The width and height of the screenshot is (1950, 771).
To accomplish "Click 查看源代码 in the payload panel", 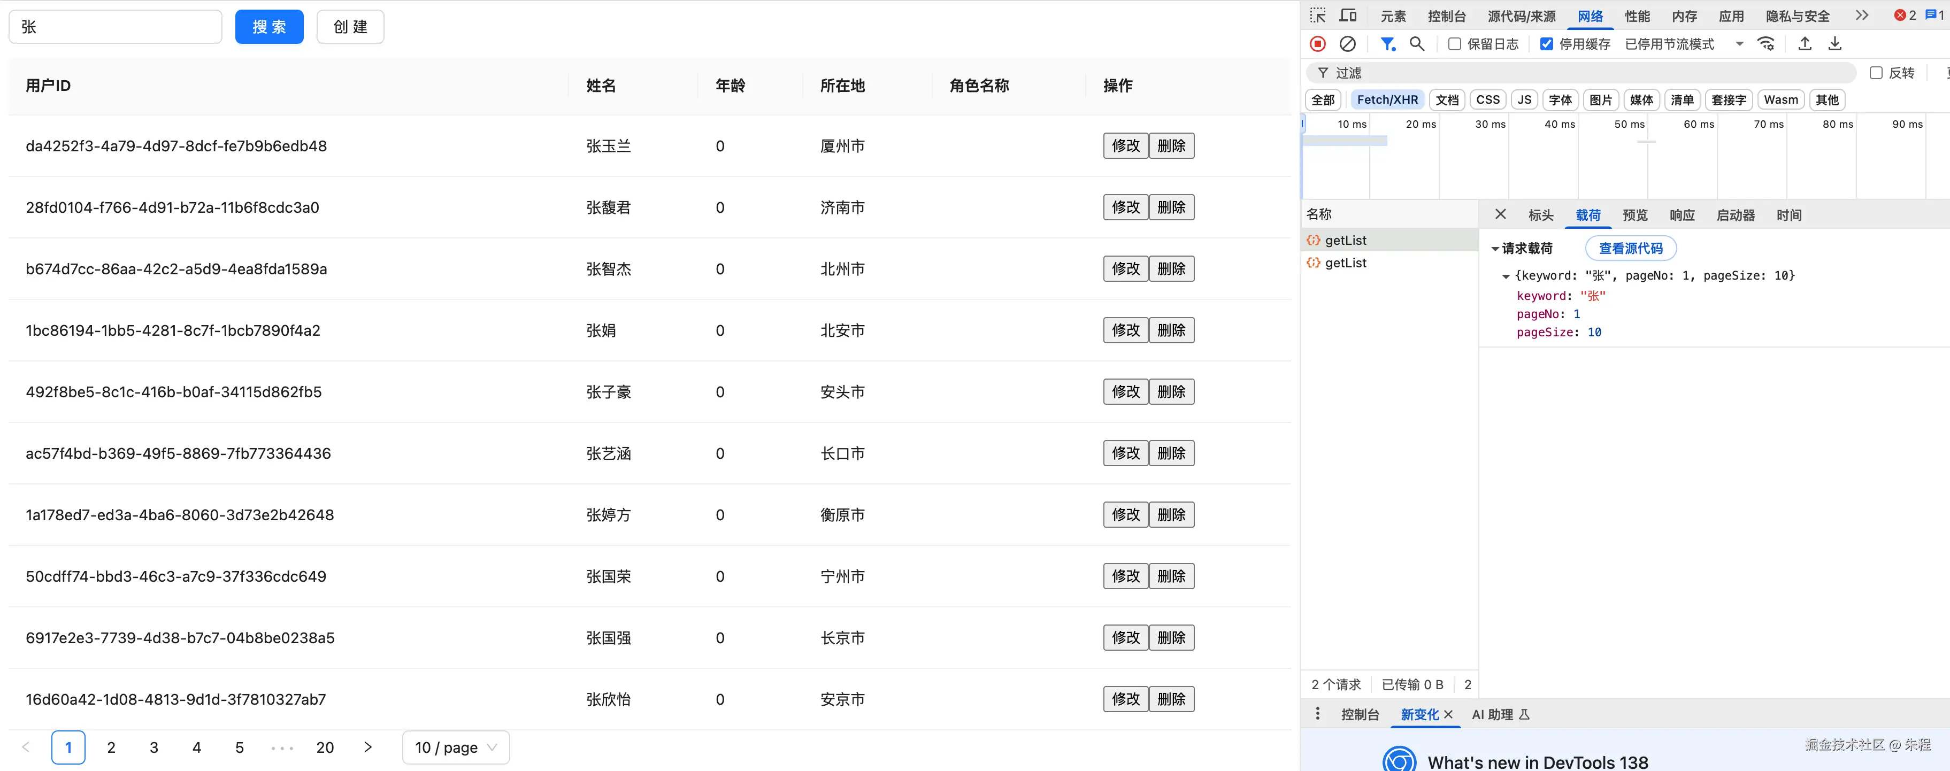I will 1631,248.
